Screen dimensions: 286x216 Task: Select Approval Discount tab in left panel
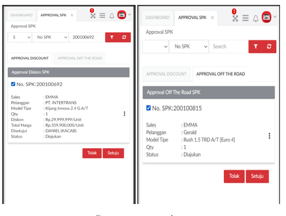[30, 58]
